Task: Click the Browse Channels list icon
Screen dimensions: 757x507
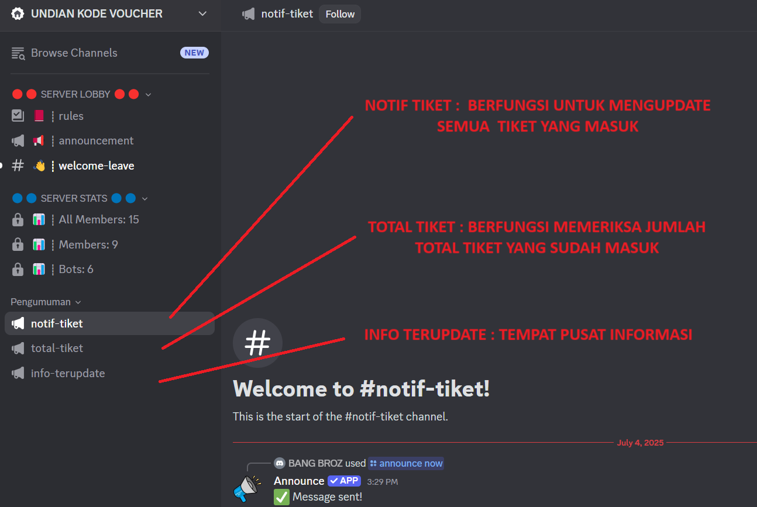Action: (18, 53)
